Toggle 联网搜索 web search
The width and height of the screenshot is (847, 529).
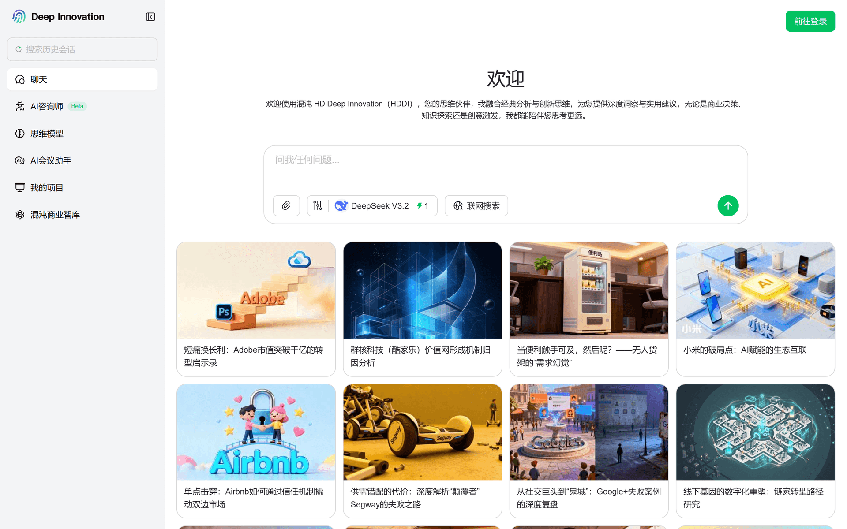(476, 206)
